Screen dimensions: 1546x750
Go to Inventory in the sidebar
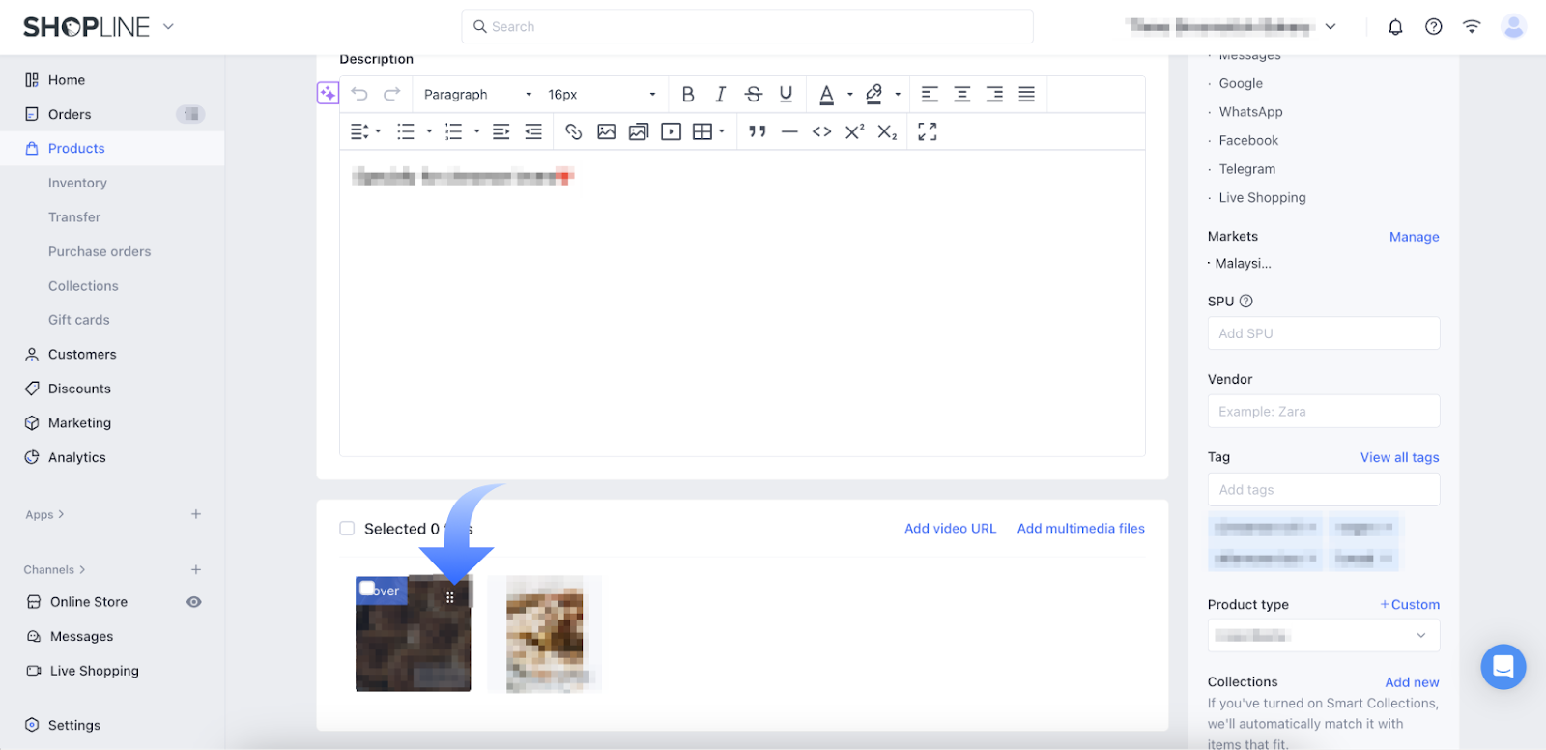pyautogui.click(x=77, y=183)
